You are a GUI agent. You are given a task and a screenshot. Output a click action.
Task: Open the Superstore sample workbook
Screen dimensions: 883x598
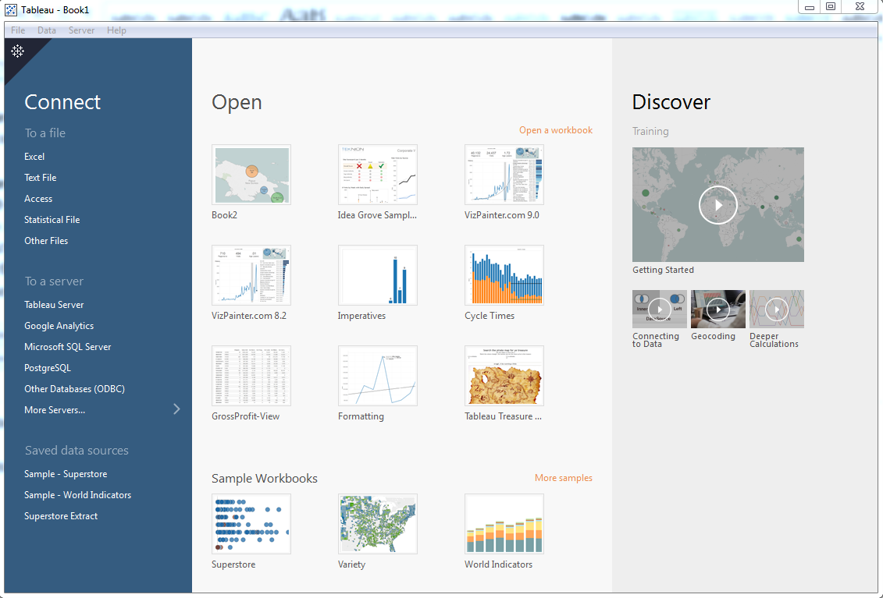click(251, 524)
